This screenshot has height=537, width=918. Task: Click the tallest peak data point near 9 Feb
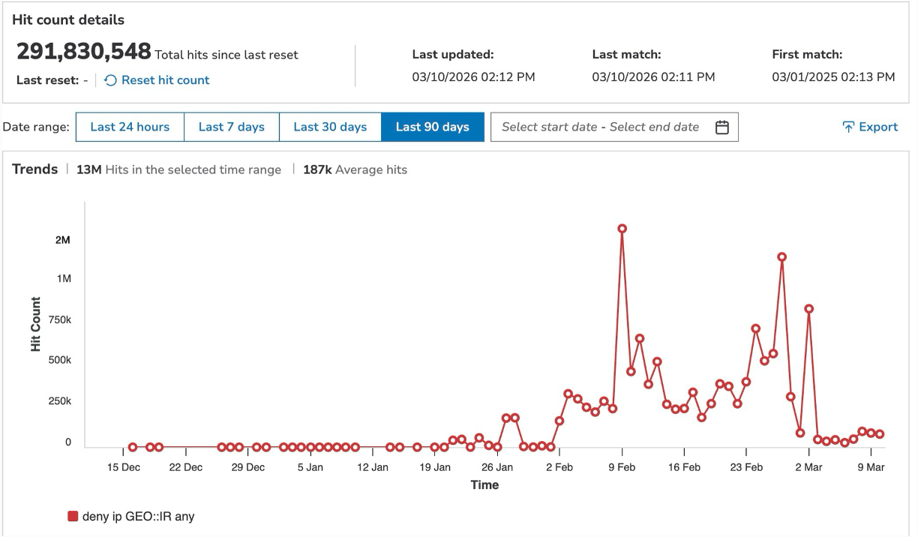tap(621, 229)
